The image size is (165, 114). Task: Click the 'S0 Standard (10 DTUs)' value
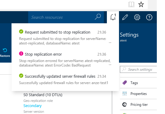tap(43, 95)
